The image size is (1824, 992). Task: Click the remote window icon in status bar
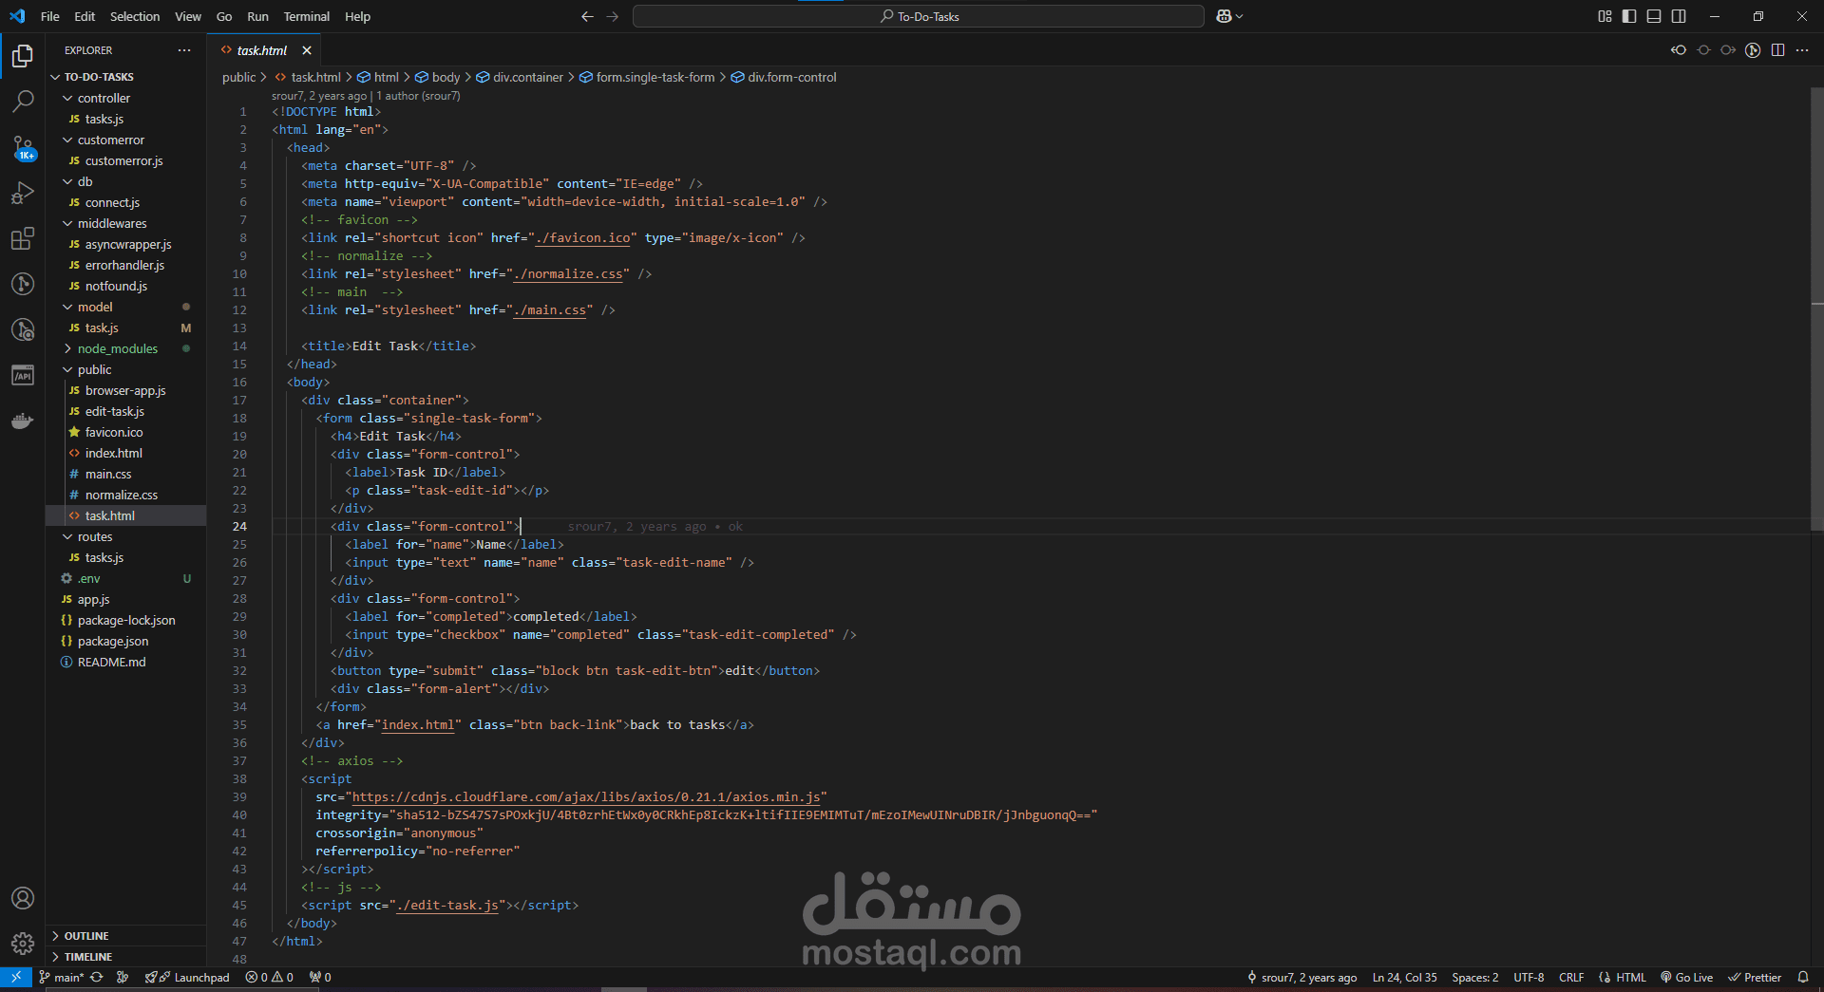16,977
